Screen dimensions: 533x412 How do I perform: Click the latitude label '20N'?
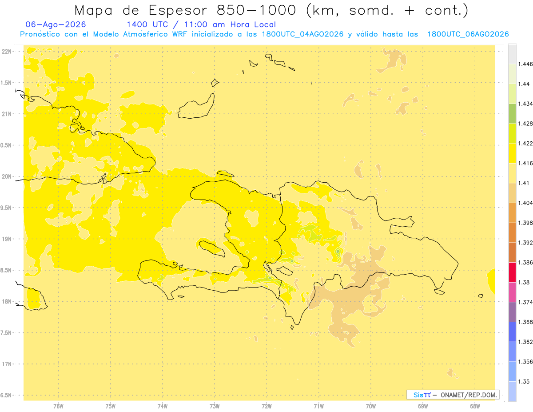pos(7,176)
